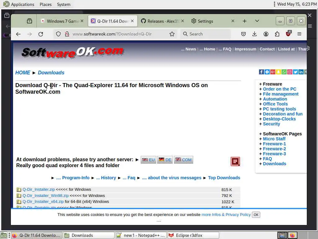Click the insecure connection padlock icon
Viewport: 318px width, 239px height.
[67, 34]
